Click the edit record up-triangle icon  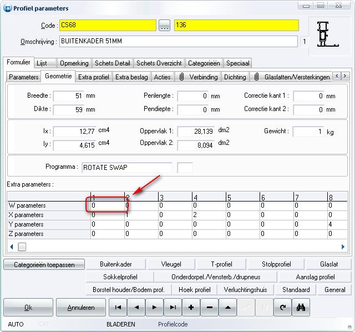pyautogui.click(x=228, y=308)
